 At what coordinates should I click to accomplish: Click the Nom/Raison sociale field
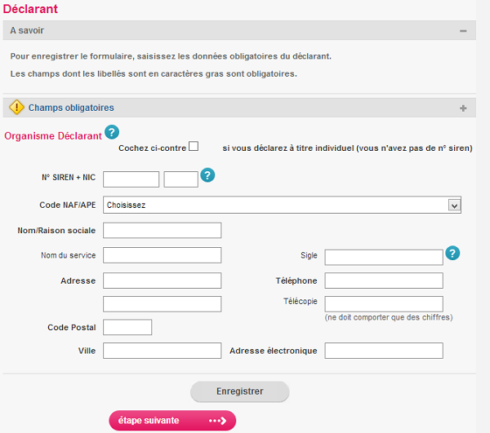click(x=162, y=231)
